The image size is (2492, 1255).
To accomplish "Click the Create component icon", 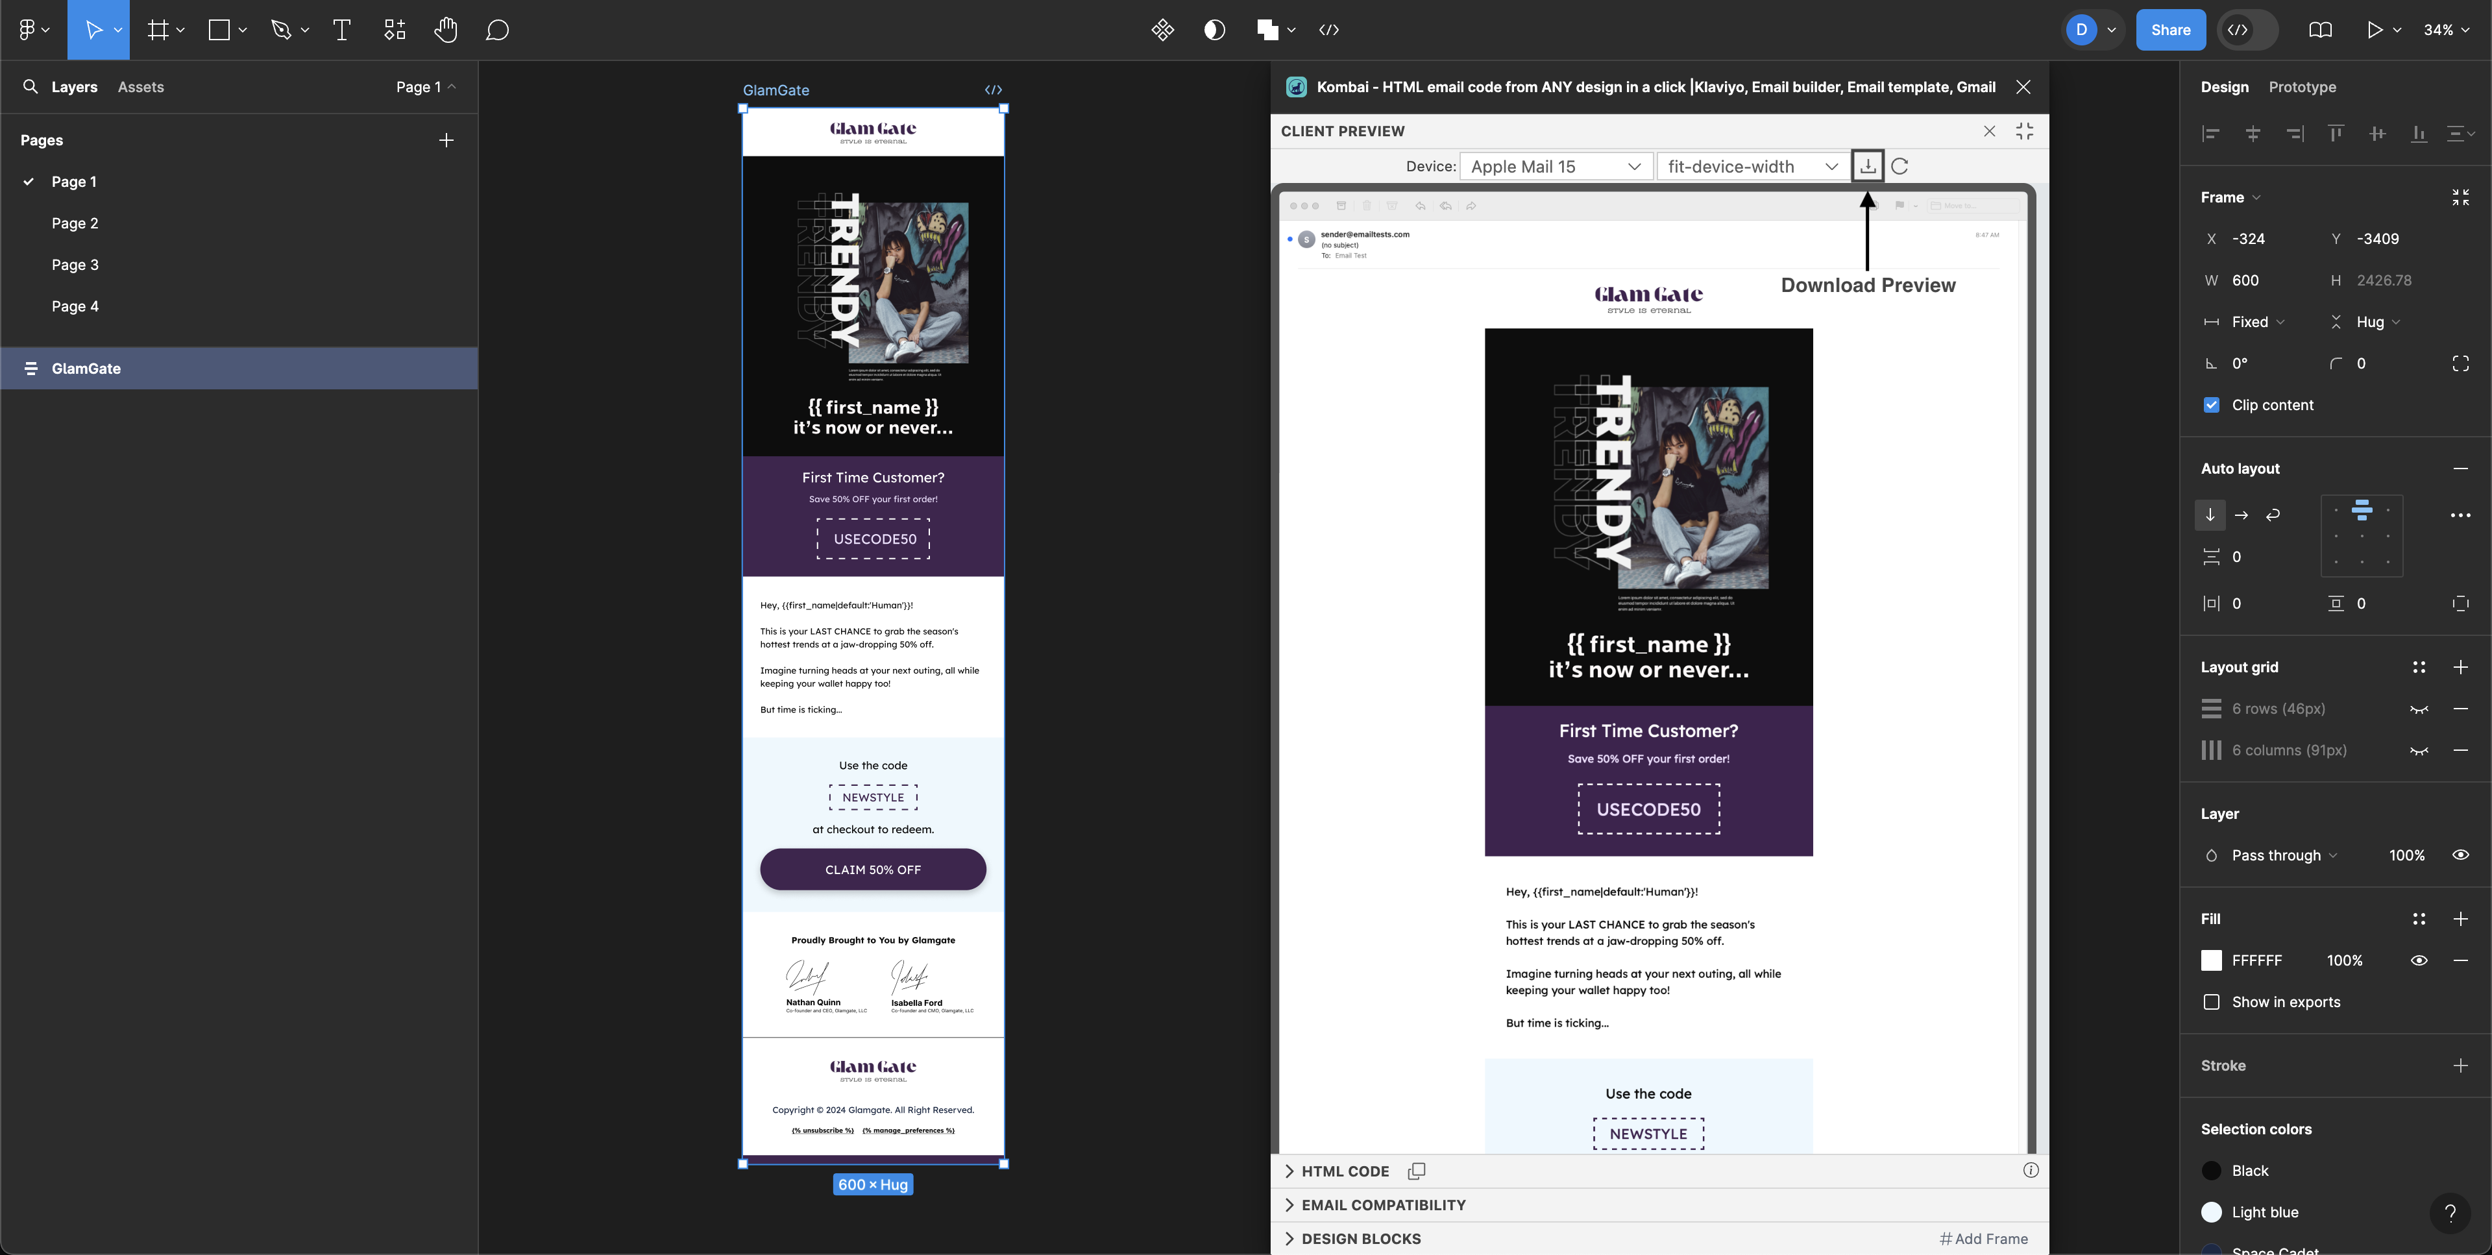I will coord(1163,30).
